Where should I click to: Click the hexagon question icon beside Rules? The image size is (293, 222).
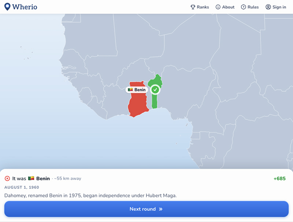pos(243,7)
